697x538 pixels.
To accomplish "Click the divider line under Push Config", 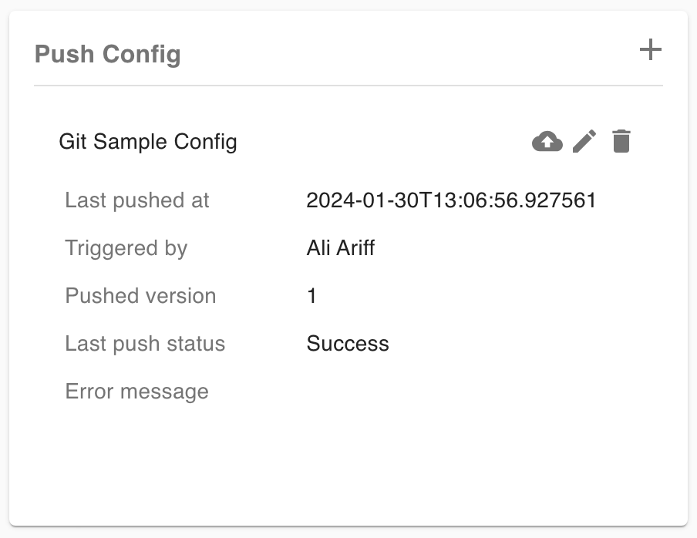I will click(x=348, y=85).
